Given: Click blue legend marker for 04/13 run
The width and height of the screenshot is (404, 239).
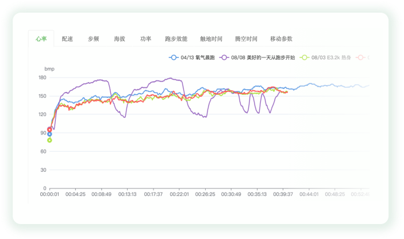Looking at the screenshot, I should [173, 57].
